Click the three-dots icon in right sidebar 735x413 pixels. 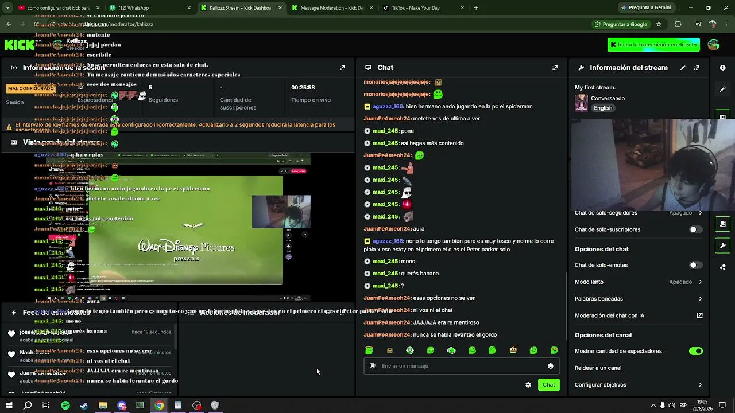tap(722, 267)
